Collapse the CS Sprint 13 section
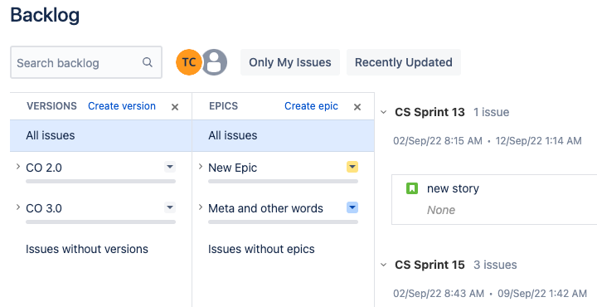Screen dimensions: 597x307 [x=384, y=112]
